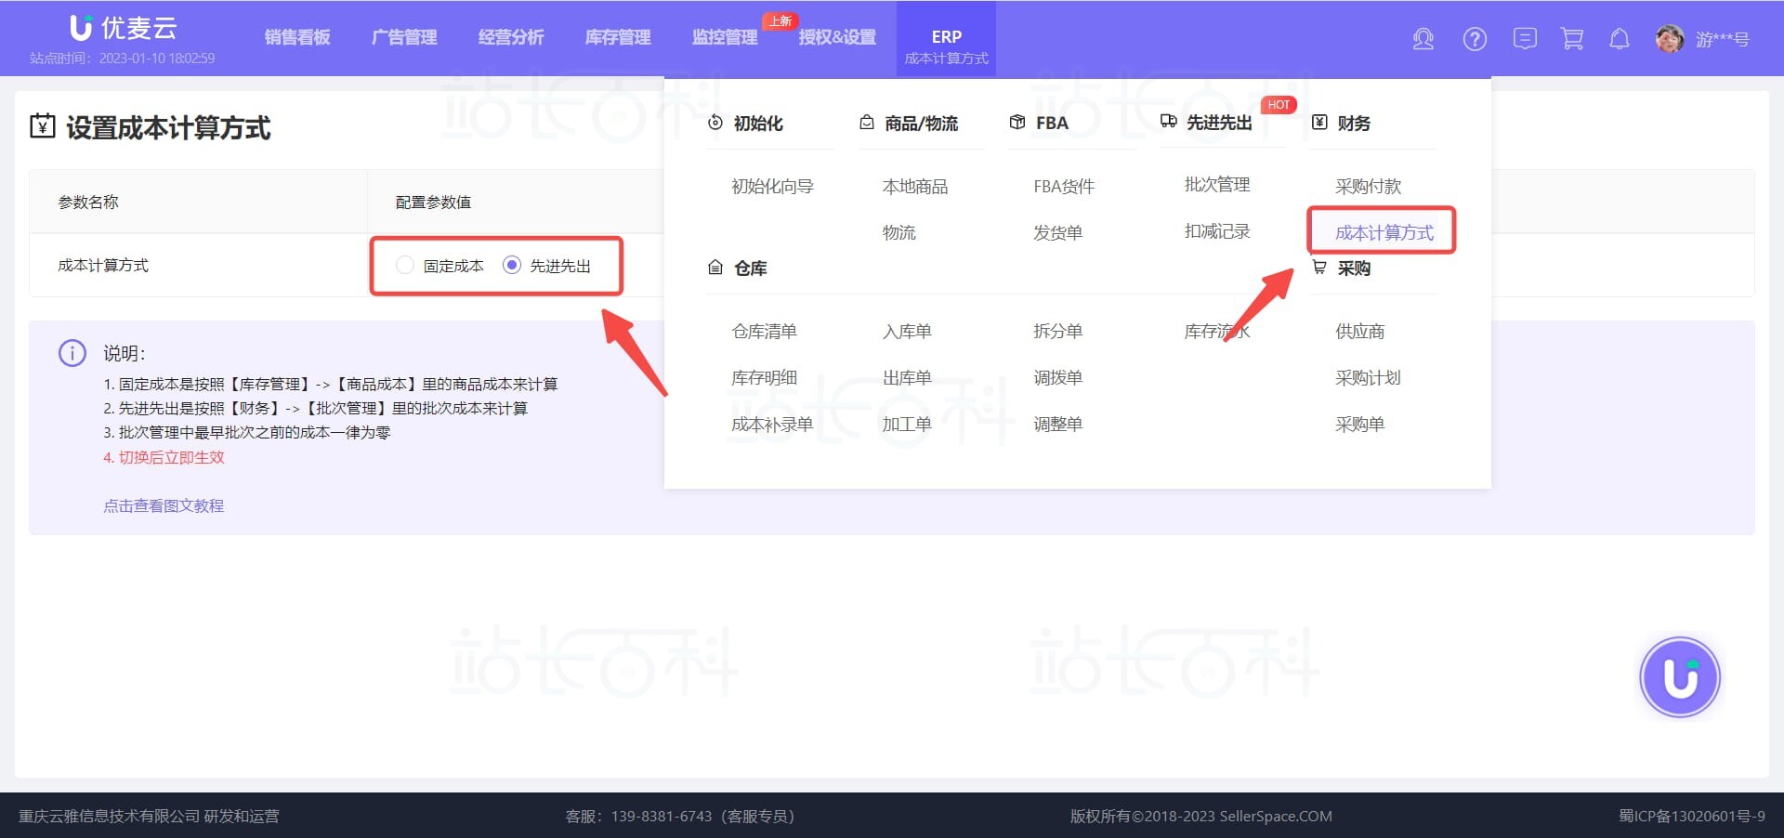Click the user avatar picture
The height and width of the screenshot is (838, 1784).
click(x=1669, y=39)
